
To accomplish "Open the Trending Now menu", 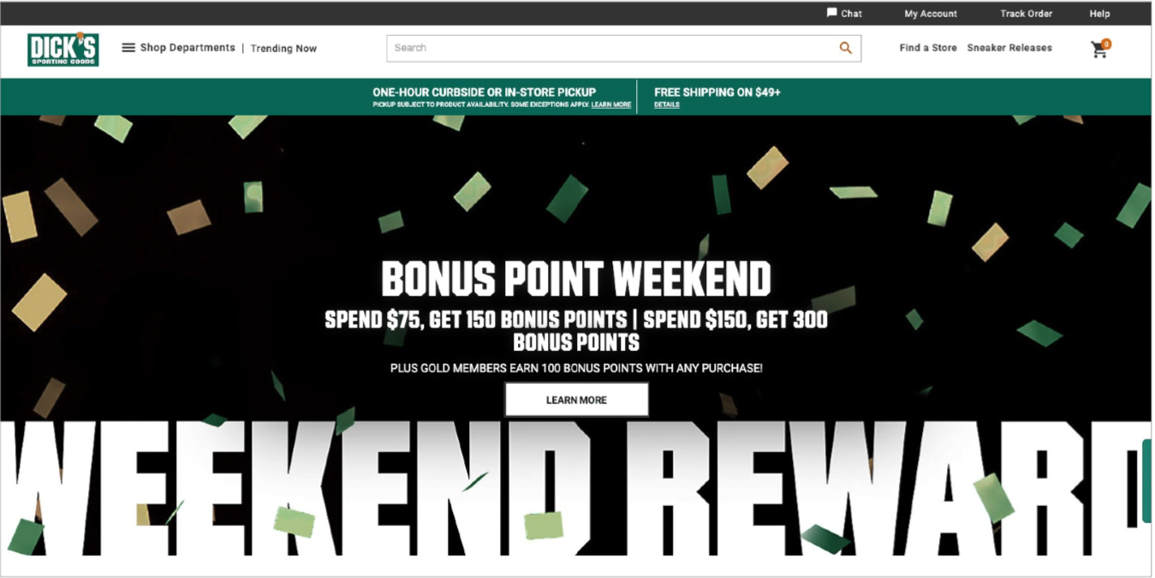I will click(283, 49).
